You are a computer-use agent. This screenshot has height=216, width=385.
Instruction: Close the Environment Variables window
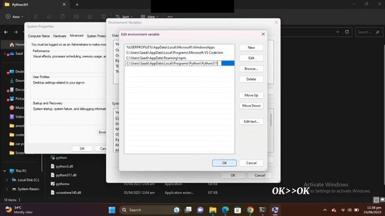276,22
